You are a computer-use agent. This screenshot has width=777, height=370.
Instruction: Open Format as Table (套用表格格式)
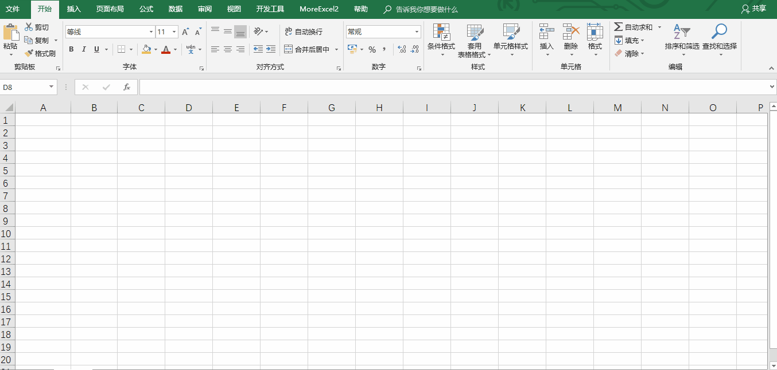coord(475,40)
